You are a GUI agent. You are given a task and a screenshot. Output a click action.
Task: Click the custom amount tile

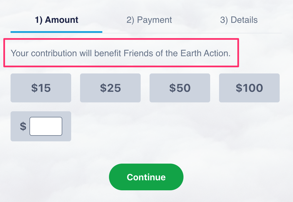pos(41,126)
